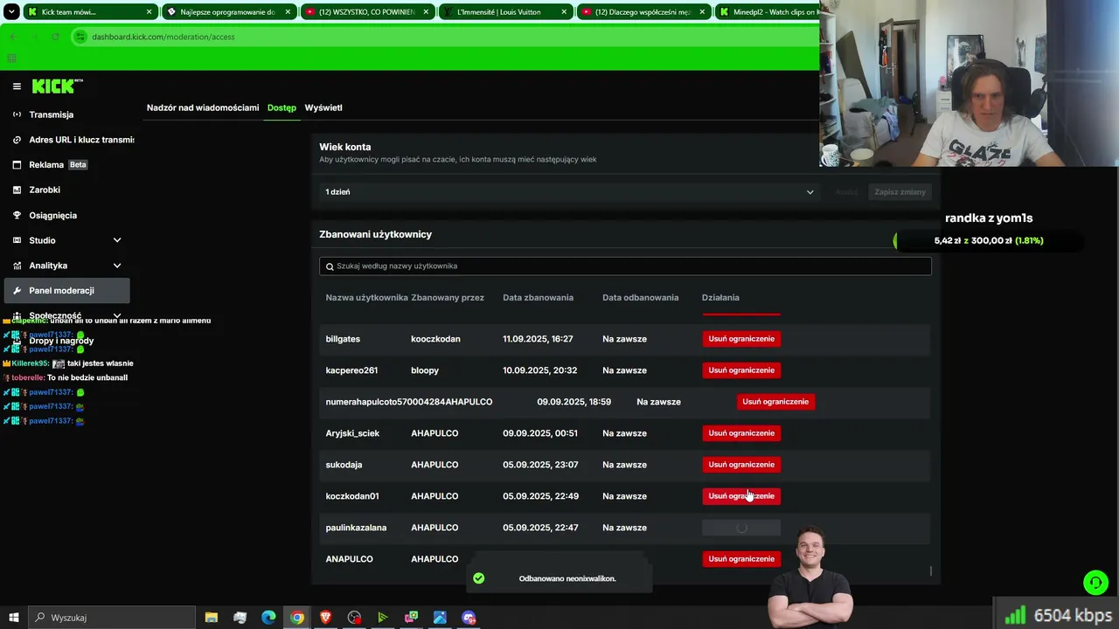1119x629 pixels.
Task: Click the 'randka z yom1s' goal progress bar
Action: coord(989,240)
